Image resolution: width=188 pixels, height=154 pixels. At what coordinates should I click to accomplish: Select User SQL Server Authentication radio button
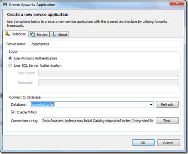tap(10, 66)
